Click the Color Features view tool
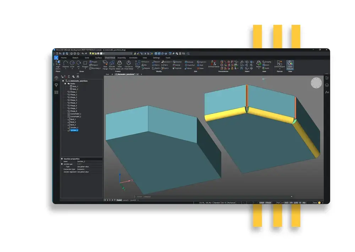The width and height of the screenshot is (355, 252). 290,65
